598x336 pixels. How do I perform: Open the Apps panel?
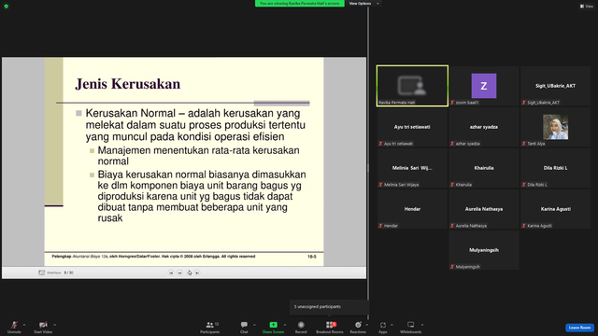[383, 327]
